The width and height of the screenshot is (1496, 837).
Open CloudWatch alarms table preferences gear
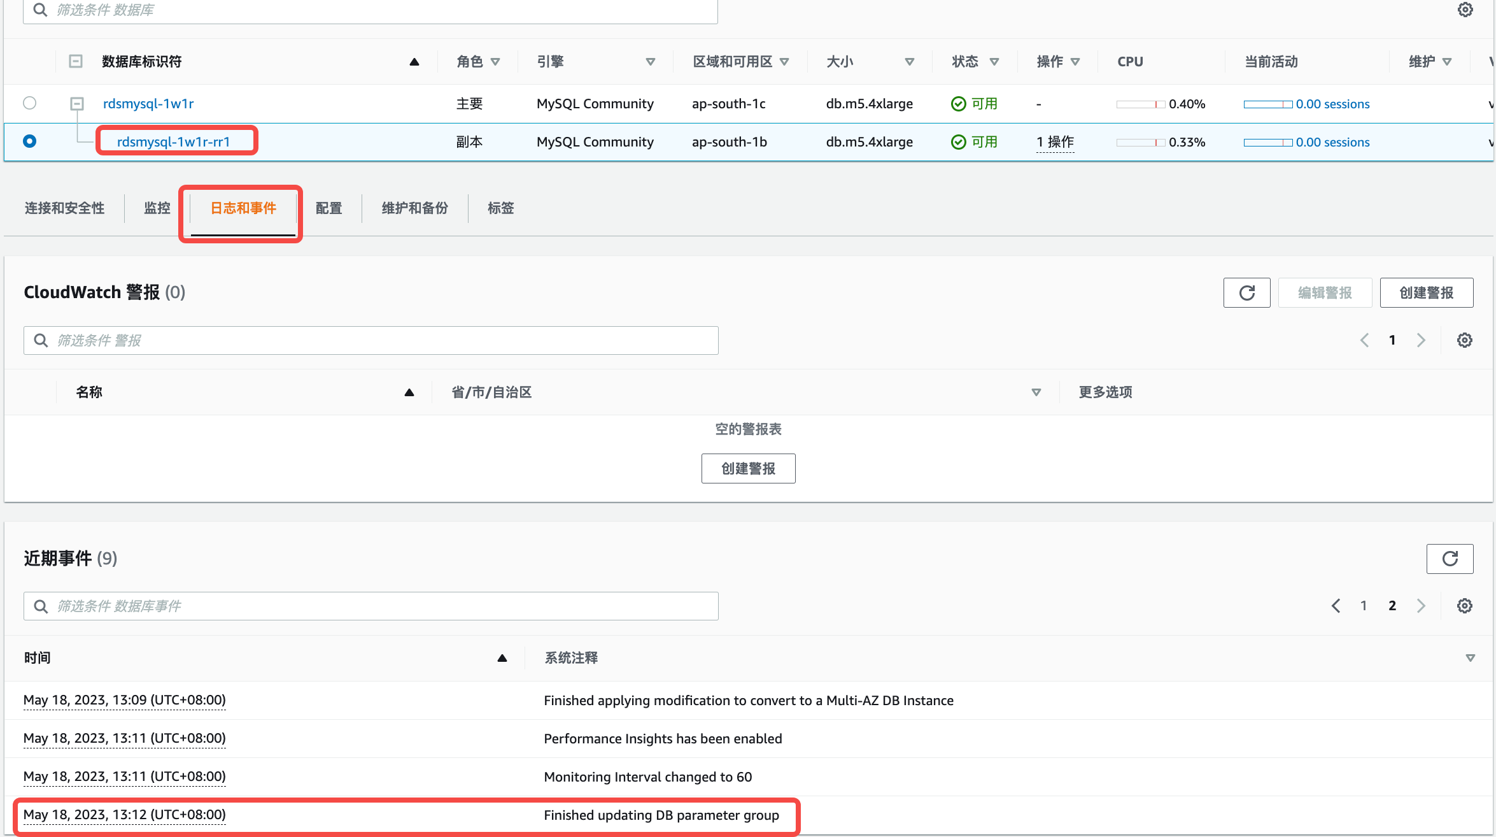tap(1464, 340)
